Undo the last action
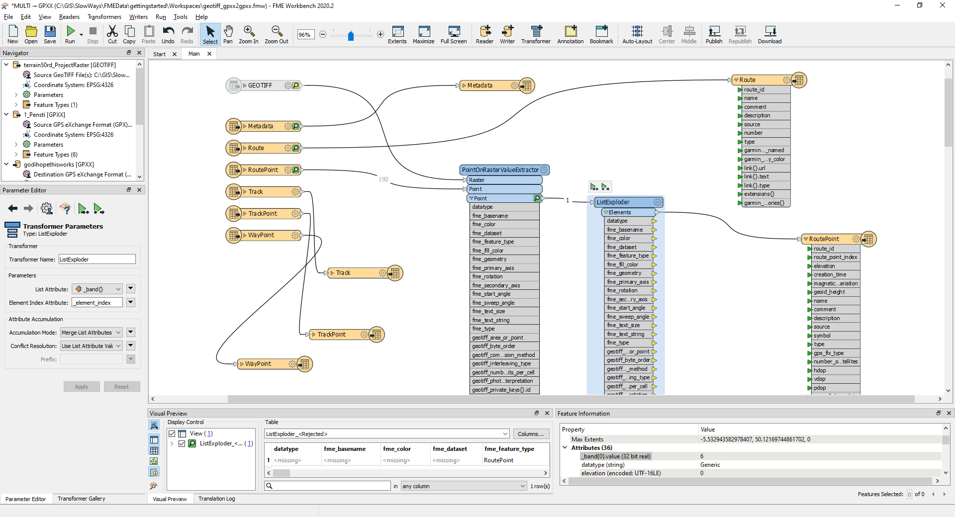Screen dimensions: 955x517 click(168, 34)
